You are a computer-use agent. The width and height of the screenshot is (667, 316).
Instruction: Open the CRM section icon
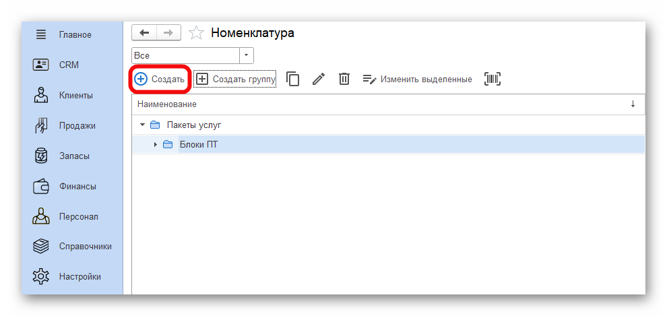pos(41,65)
